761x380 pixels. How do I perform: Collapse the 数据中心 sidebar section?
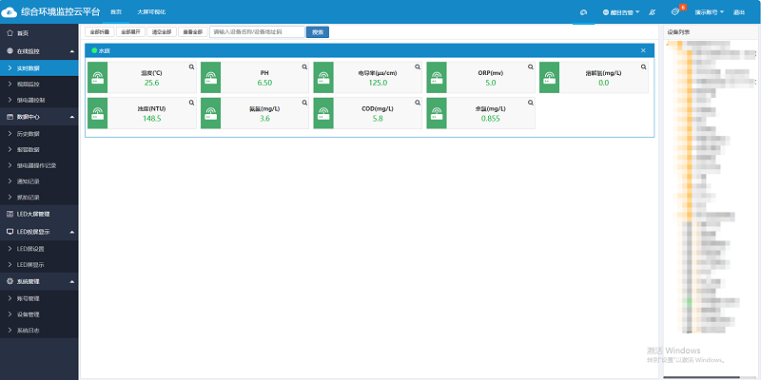coord(73,116)
